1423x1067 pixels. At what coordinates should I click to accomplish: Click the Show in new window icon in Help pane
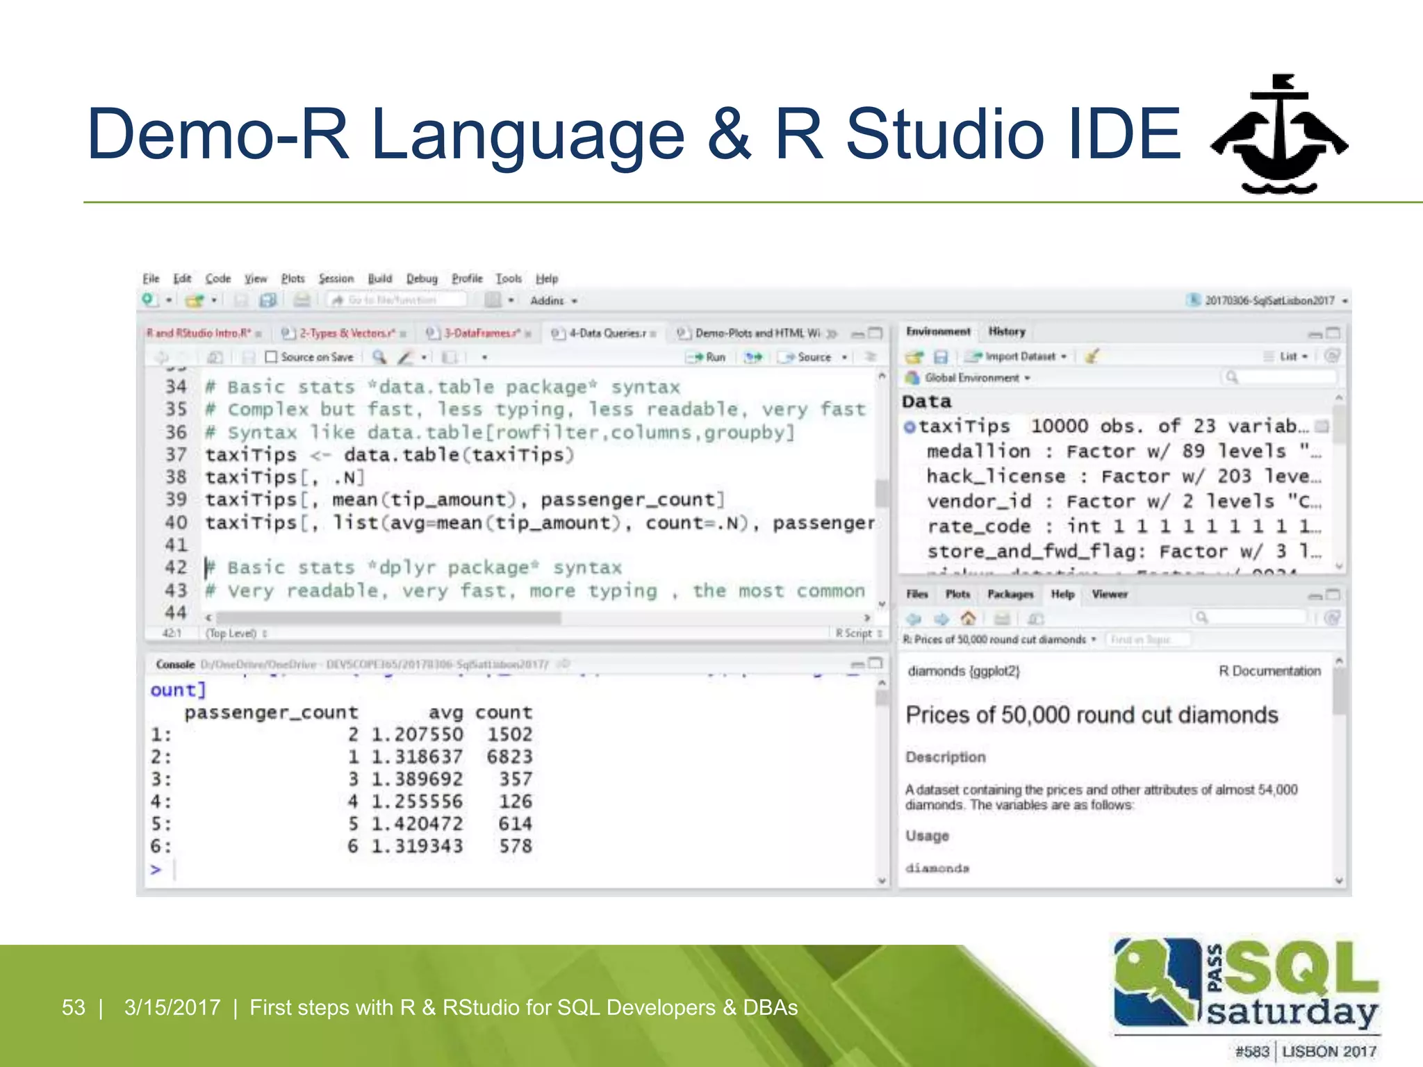point(1035,618)
